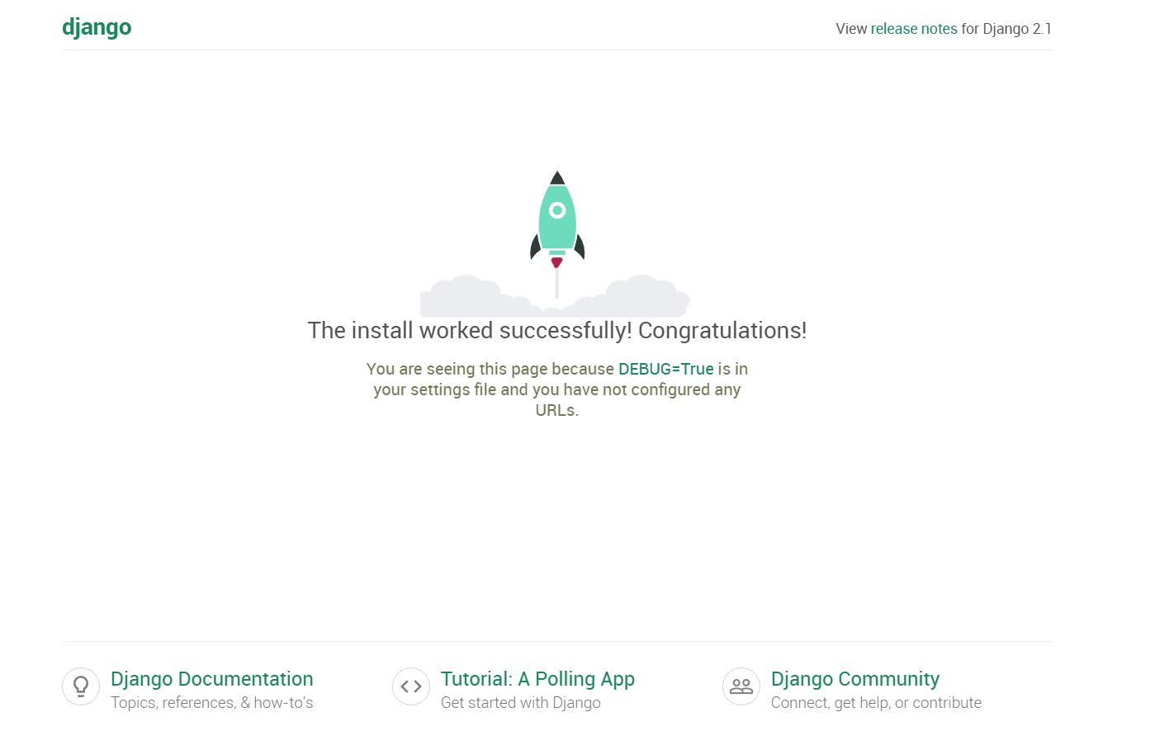
Task: Click the code brackets tutorial icon
Action: (411, 686)
